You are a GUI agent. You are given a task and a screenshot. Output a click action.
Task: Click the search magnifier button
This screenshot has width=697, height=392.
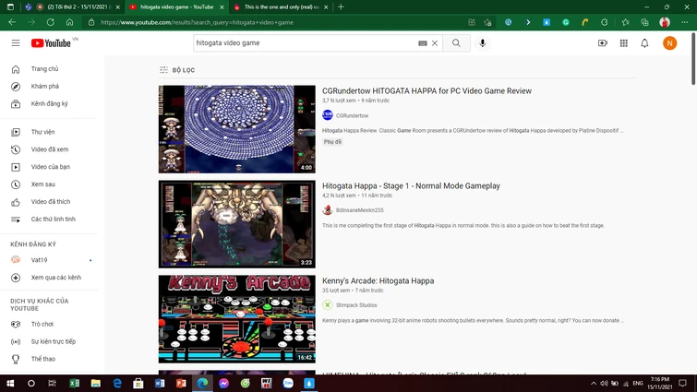456,43
